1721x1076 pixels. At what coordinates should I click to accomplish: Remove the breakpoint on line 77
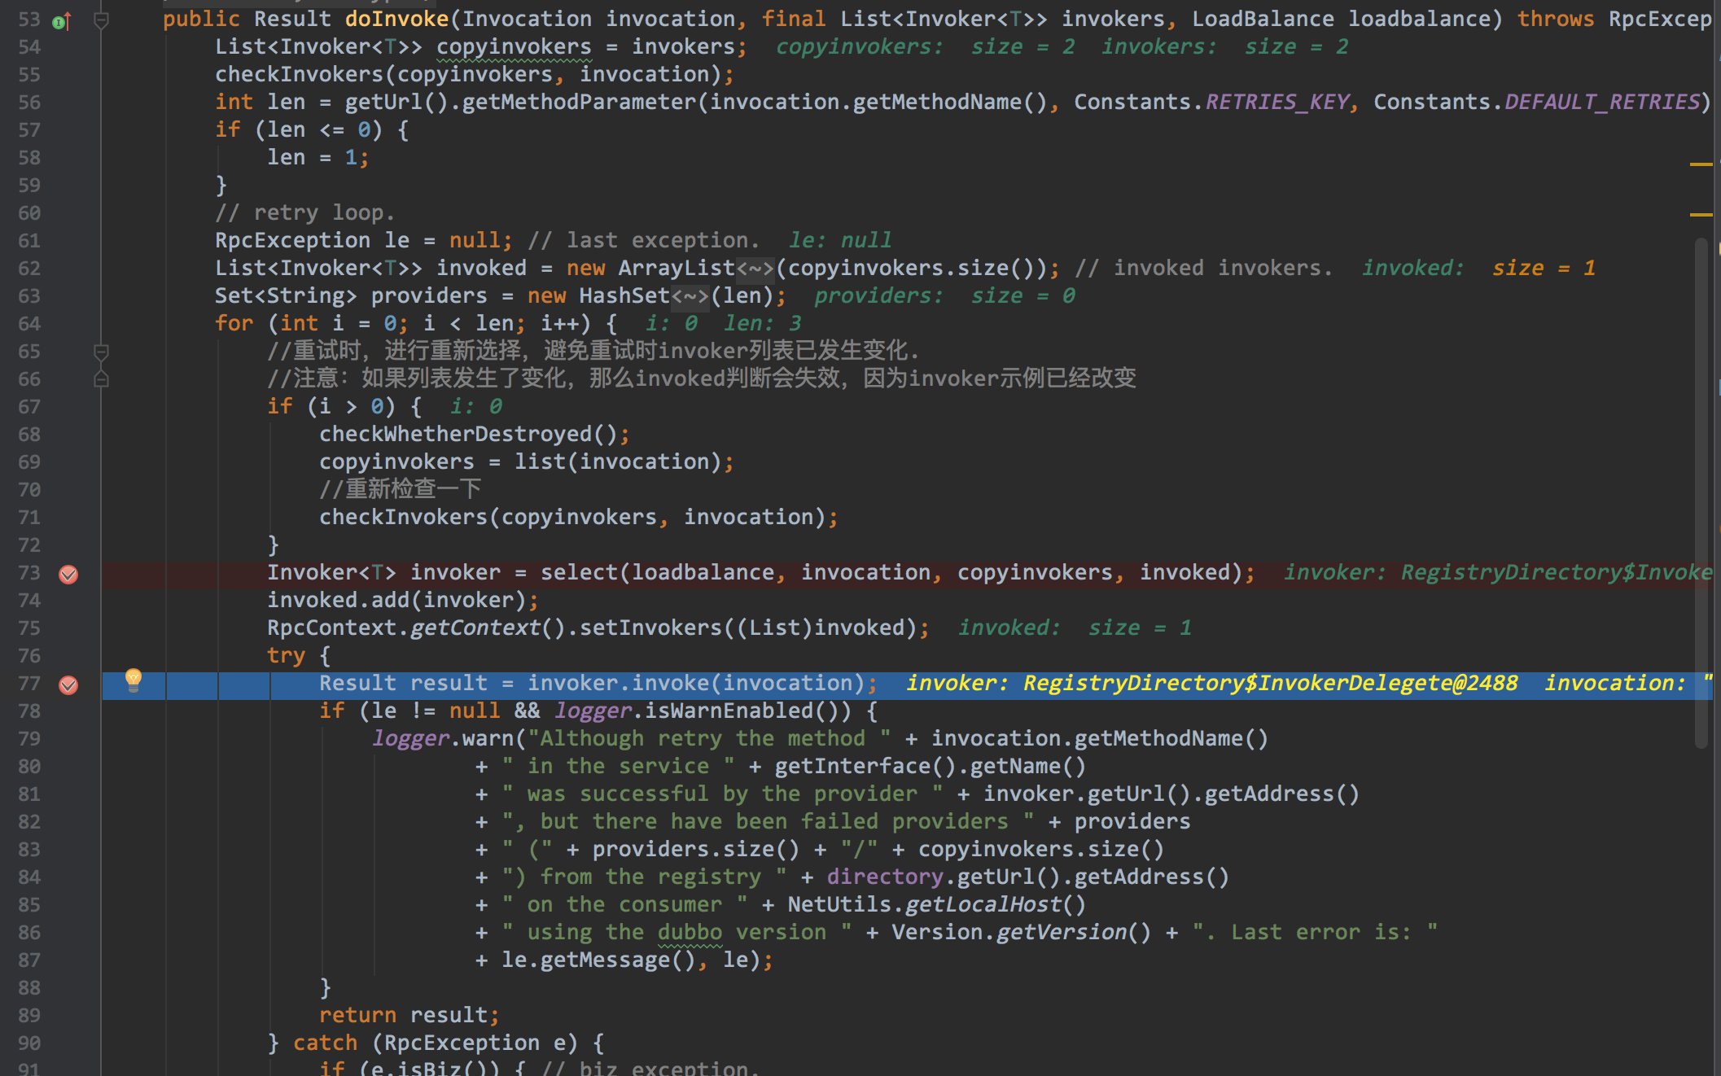tap(69, 685)
